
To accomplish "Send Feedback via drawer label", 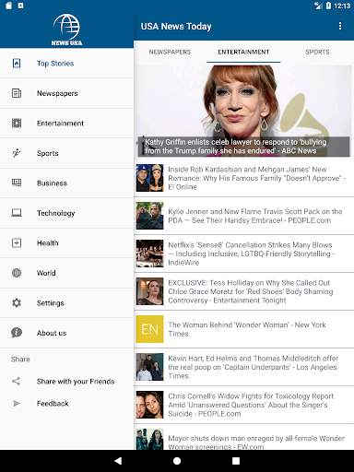I will pyautogui.click(x=53, y=403).
